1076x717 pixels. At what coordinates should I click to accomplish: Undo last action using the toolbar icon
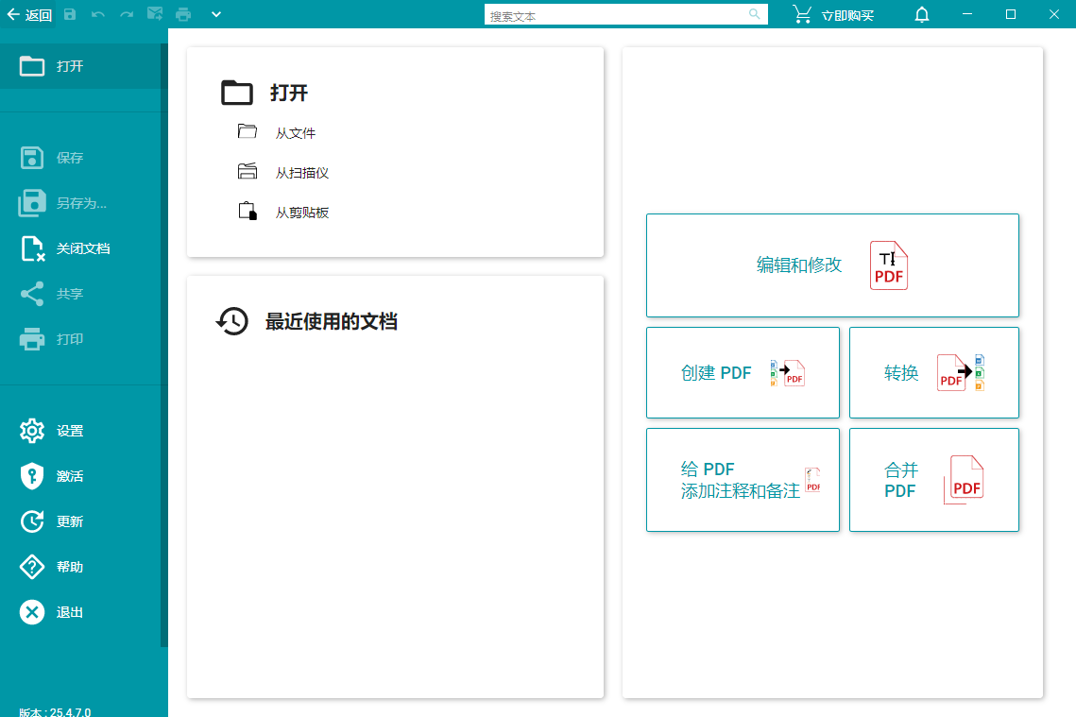[97, 14]
